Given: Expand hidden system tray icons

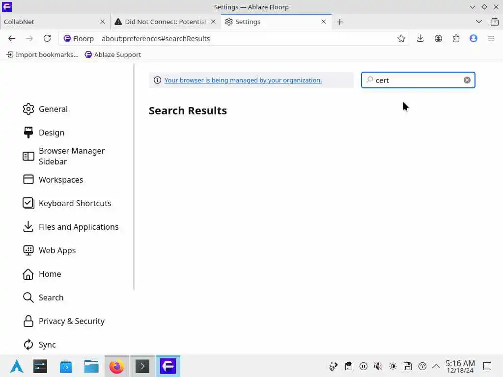Looking at the screenshot, I should (436, 366).
